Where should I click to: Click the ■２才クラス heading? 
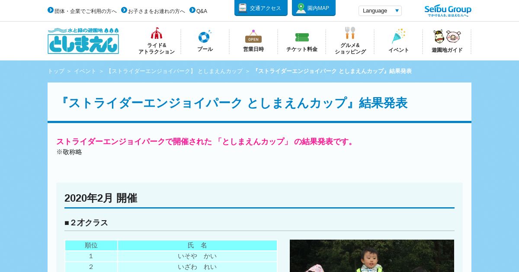[x=86, y=223]
